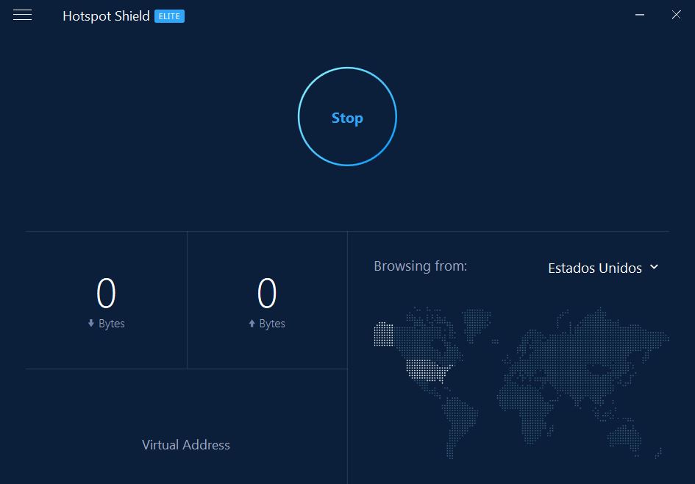This screenshot has height=484, width=695.
Task: Click the uploaded Bytes label
Action: [x=271, y=324]
